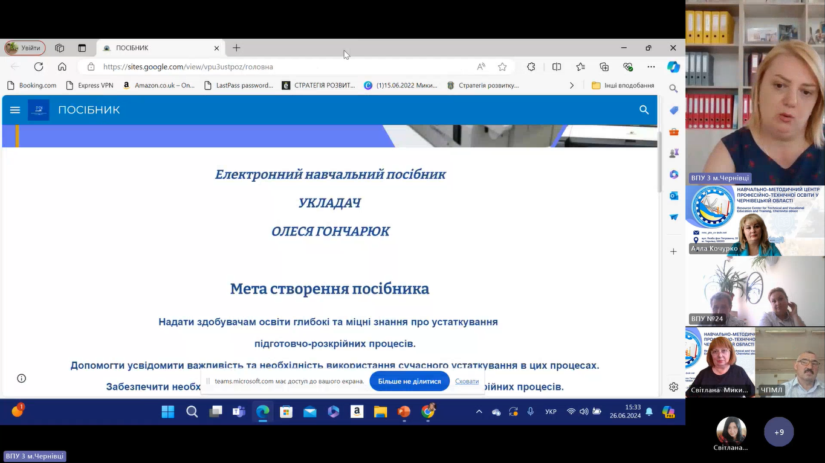
Task: Open a new browser tab
Action: 236,48
